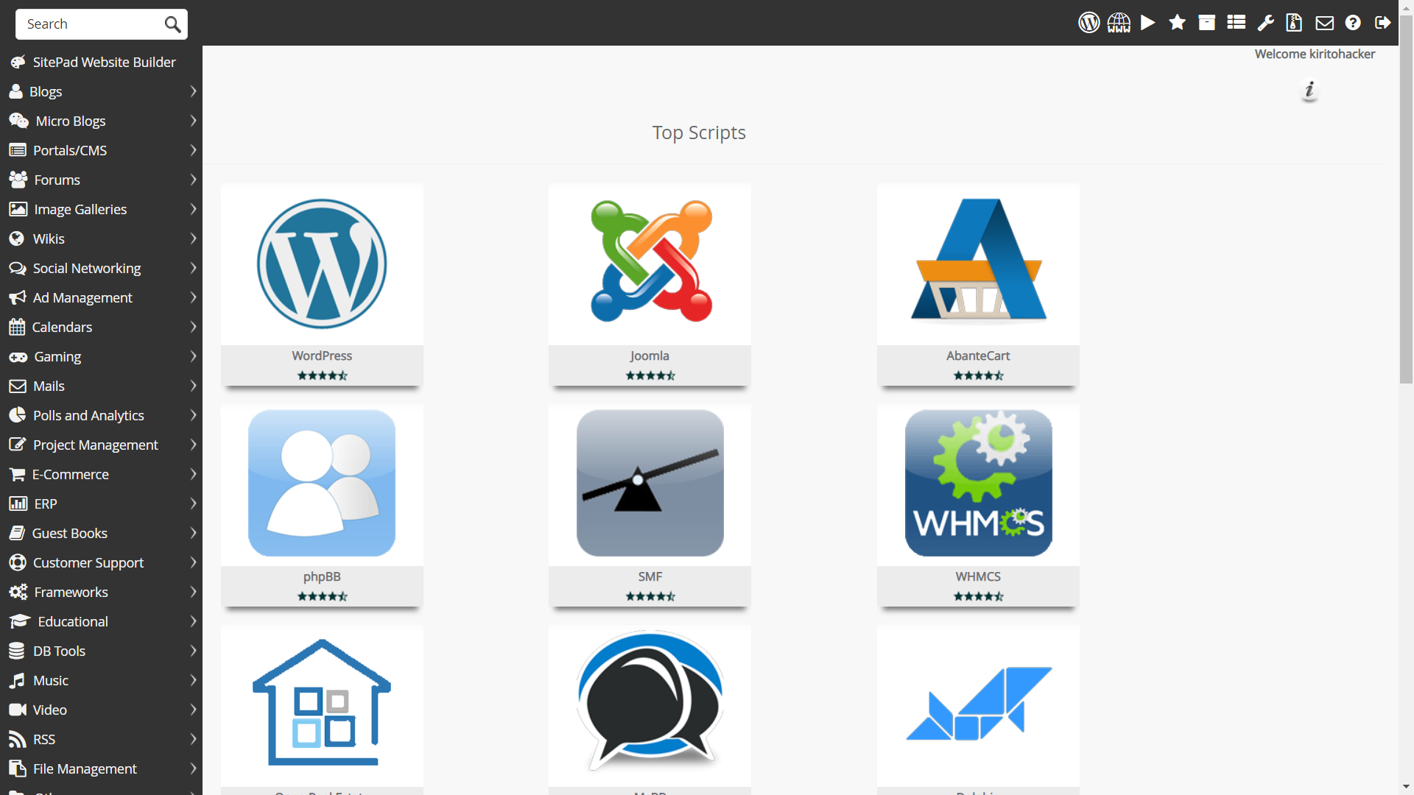Open the WordPress logo thumbnail
This screenshot has width=1414, height=795.
[322, 264]
